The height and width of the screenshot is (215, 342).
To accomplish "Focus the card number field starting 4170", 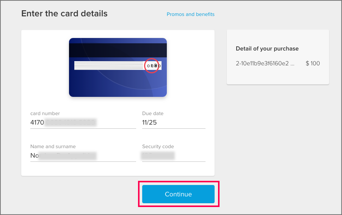I will pyautogui.click(x=83, y=122).
